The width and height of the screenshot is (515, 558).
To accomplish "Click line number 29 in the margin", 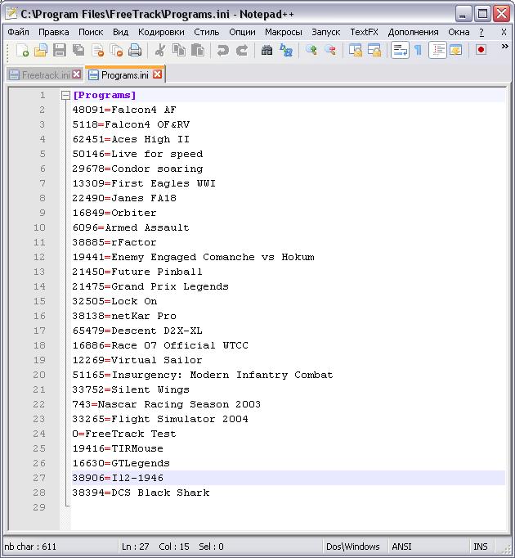I will 39,507.
